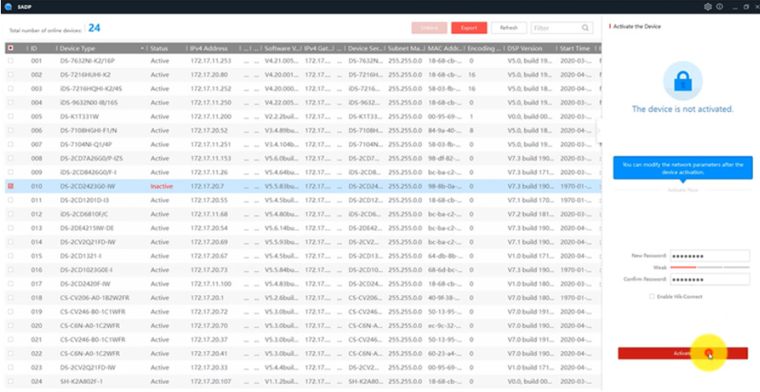Click the search magnifier in Filter box
Image resolution: width=760 pixels, height=392 pixels.
586,28
